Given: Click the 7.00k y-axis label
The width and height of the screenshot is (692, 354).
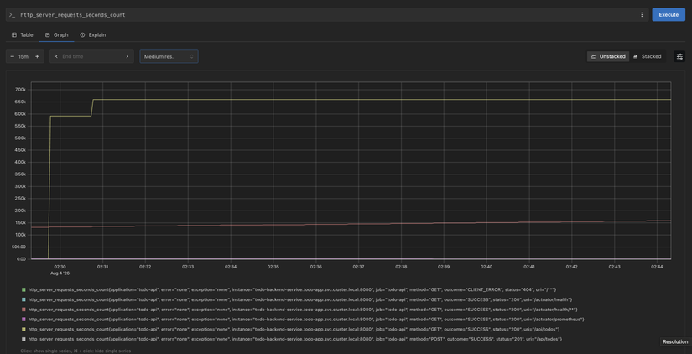Looking at the screenshot, I should pyautogui.click(x=20, y=90).
